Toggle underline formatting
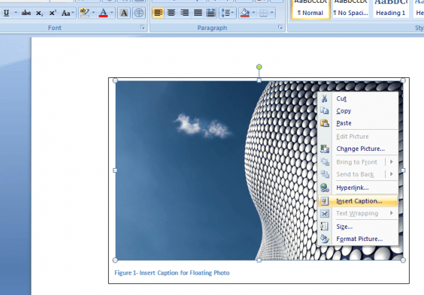This screenshot has height=295, width=424. tap(7, 13)
